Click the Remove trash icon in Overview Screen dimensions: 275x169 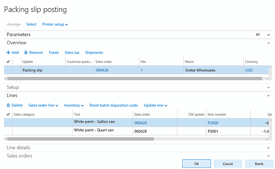[26, 52]
